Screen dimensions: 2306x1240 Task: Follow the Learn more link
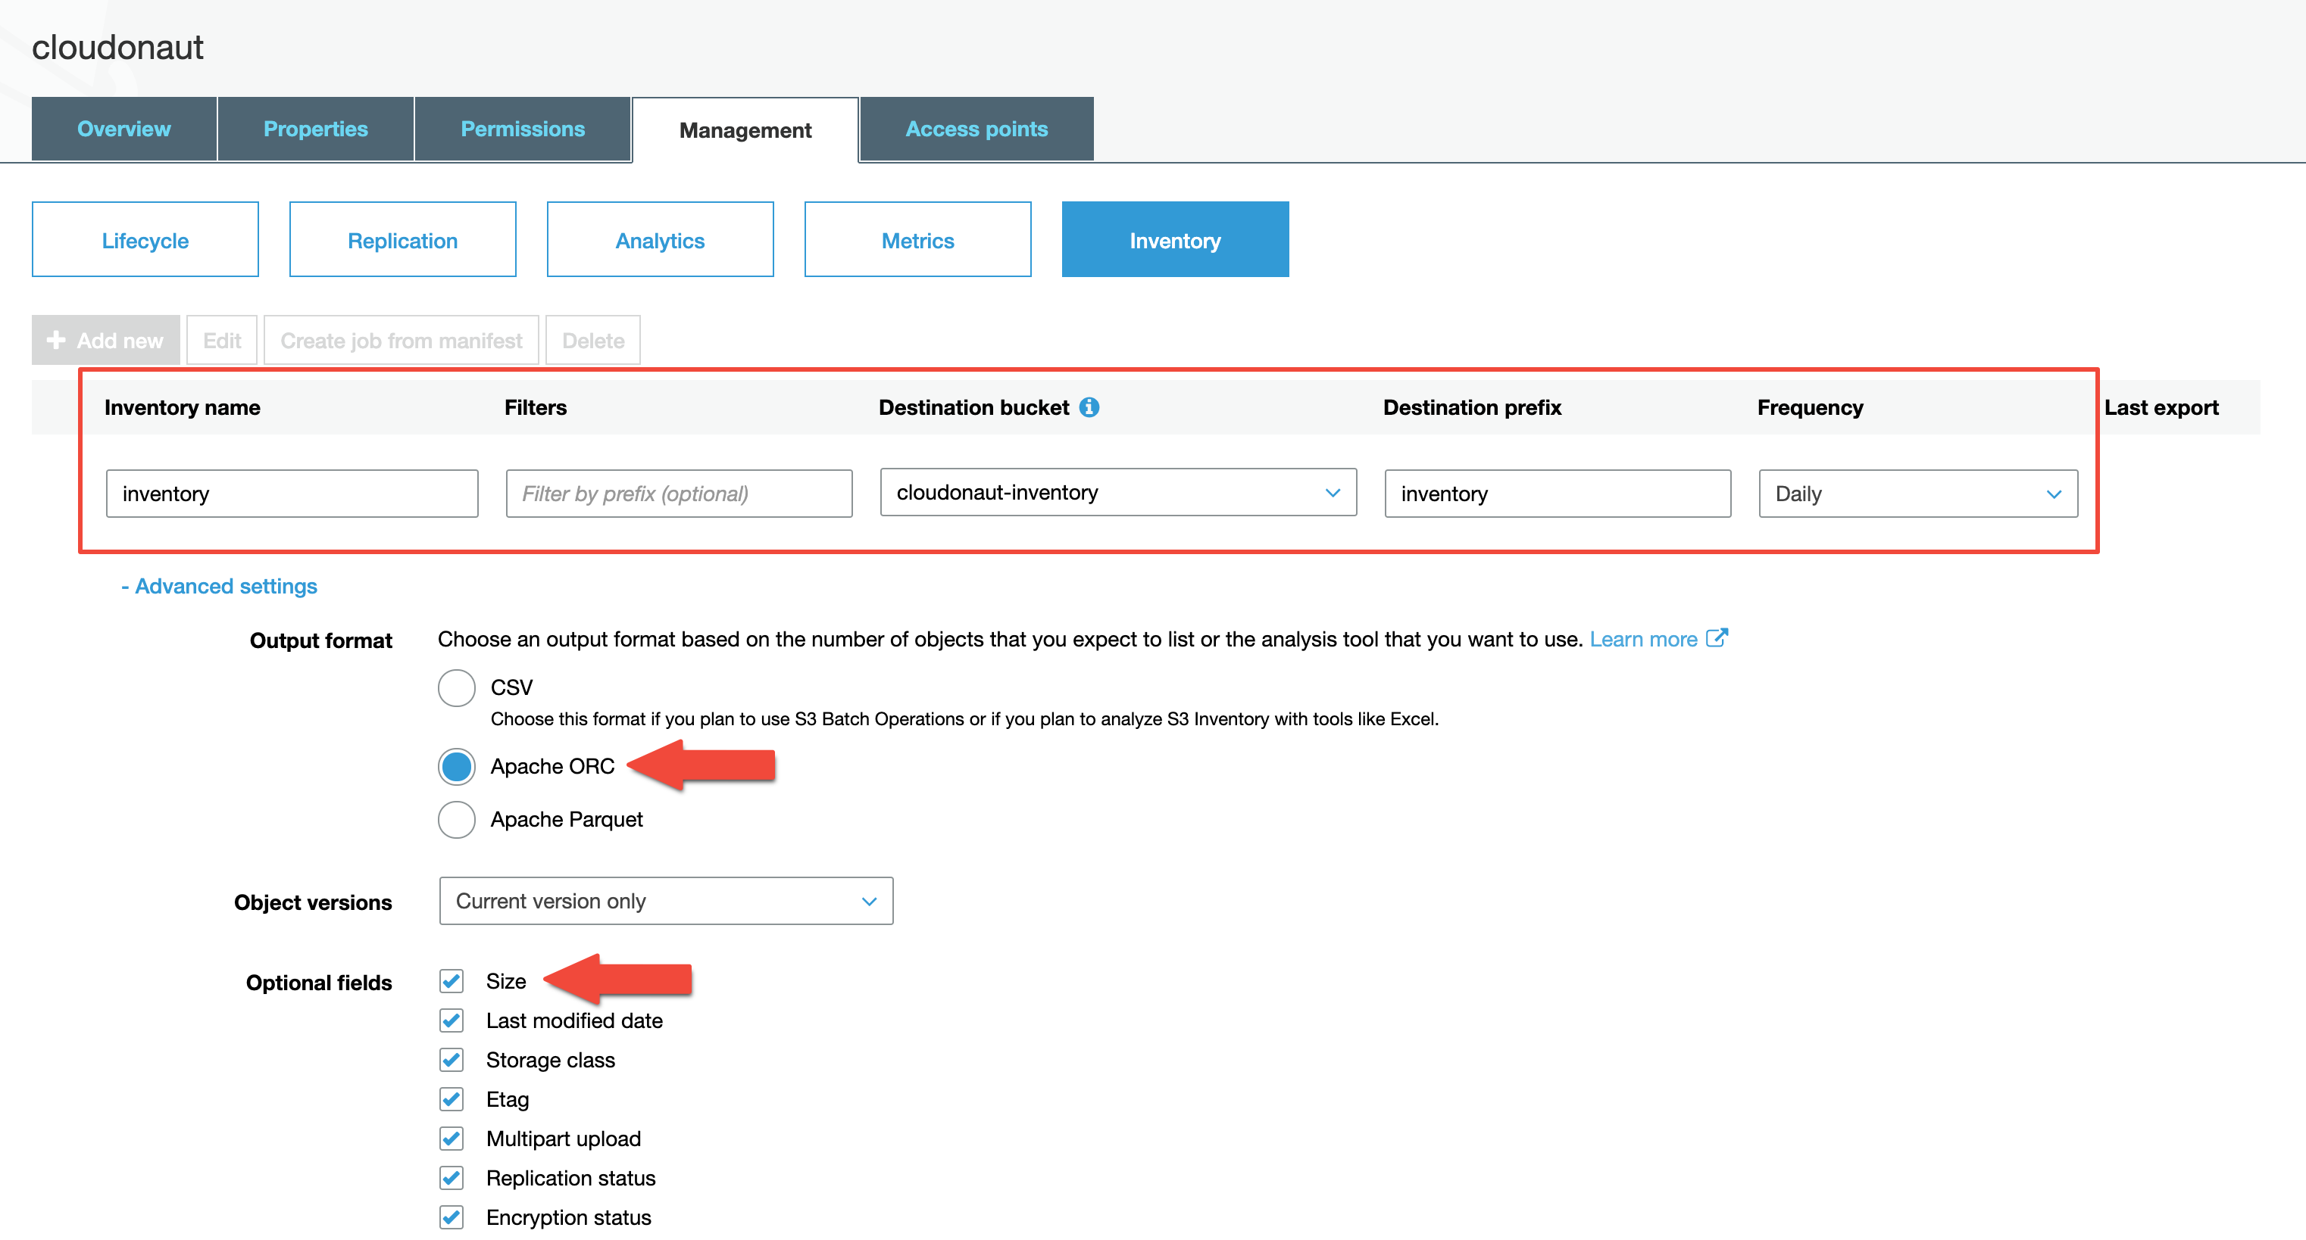click(1644, 639)
